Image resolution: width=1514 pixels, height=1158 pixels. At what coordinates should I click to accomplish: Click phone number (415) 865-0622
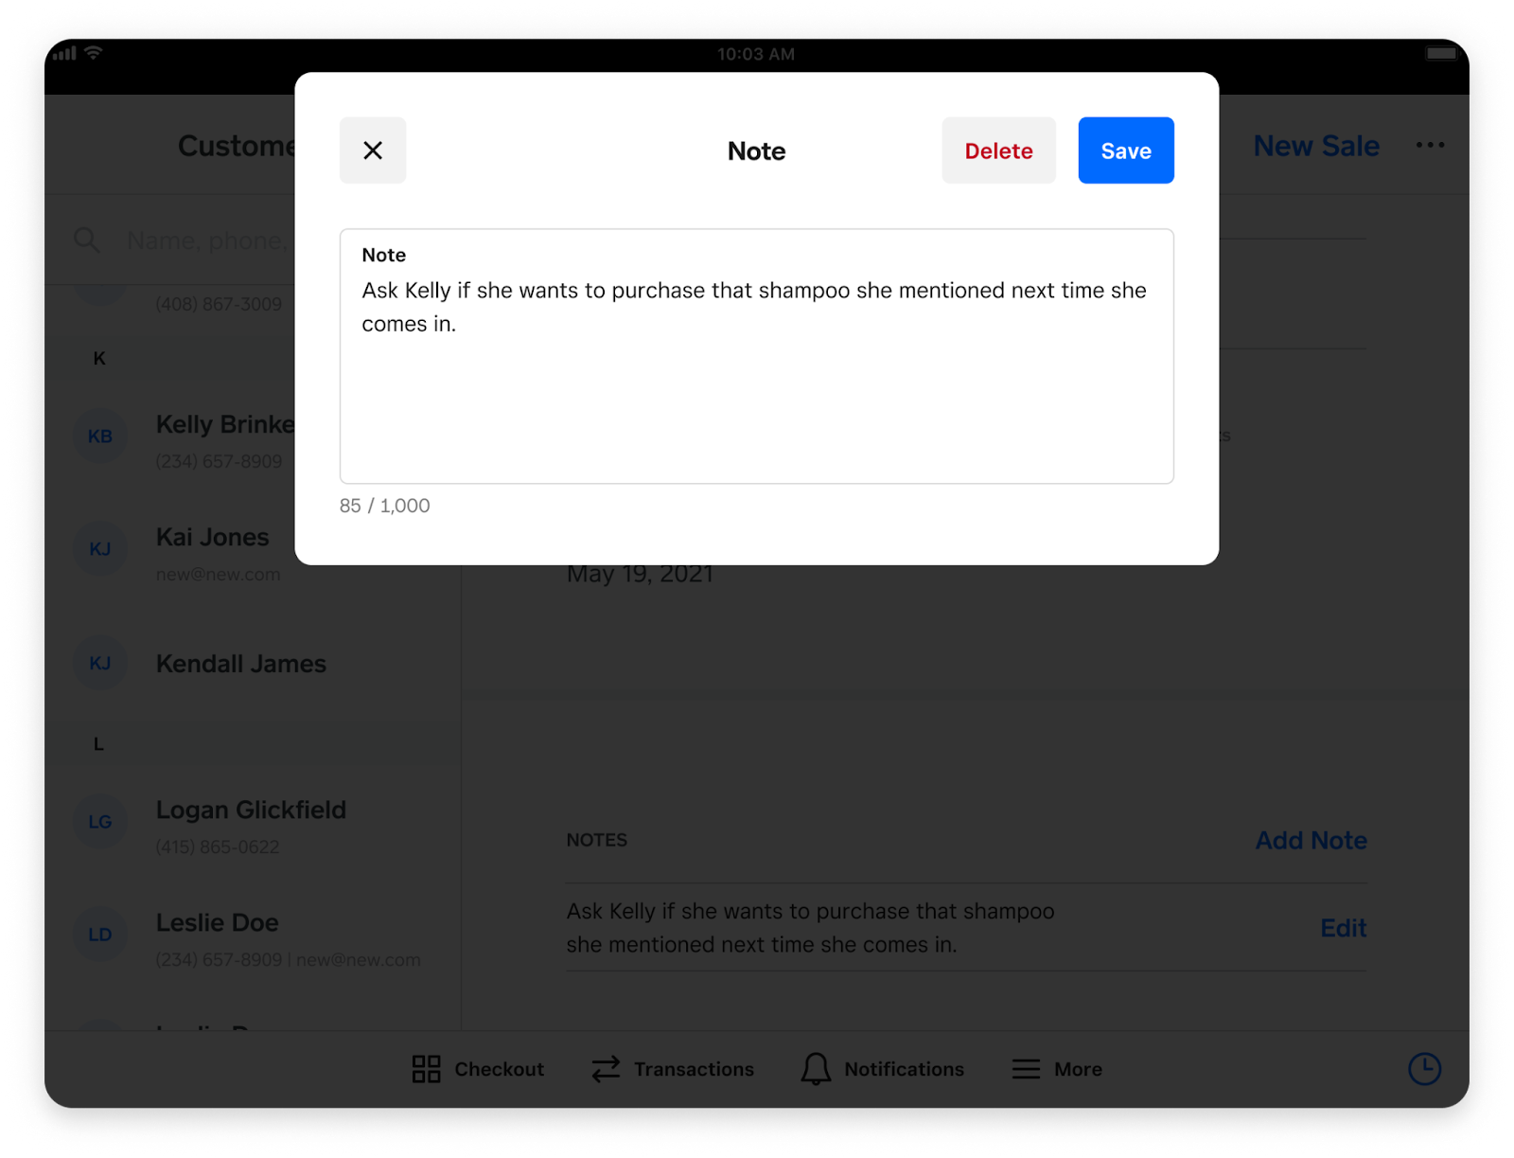point(218,846)
